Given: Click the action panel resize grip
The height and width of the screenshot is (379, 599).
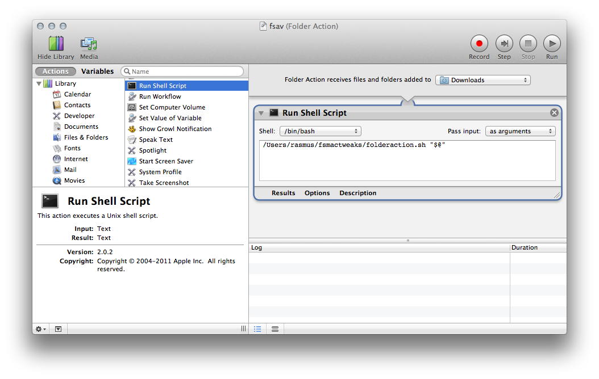Looking at the screenshot, I should click(x=557, y=195).
